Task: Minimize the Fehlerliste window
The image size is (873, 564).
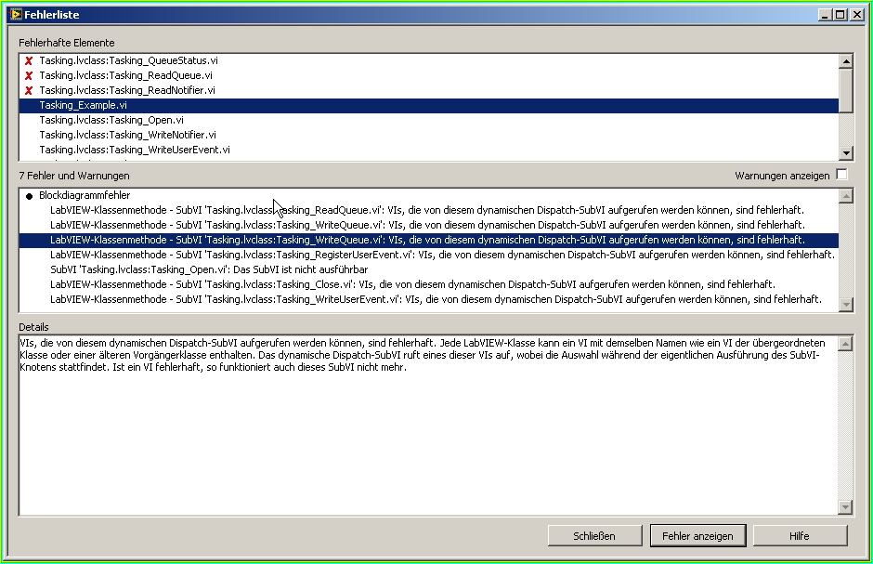Action: (825, 15)
